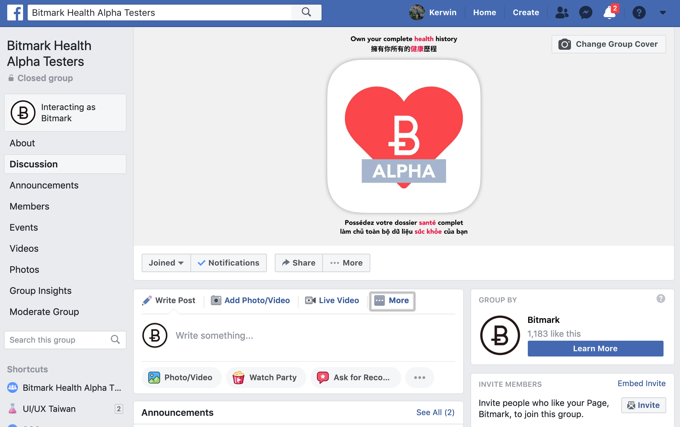Viewport: 680px width, 427px height.
Task: Switch to the Live Video composer tab
Action: pyautogui.click(x=332, y=300)
